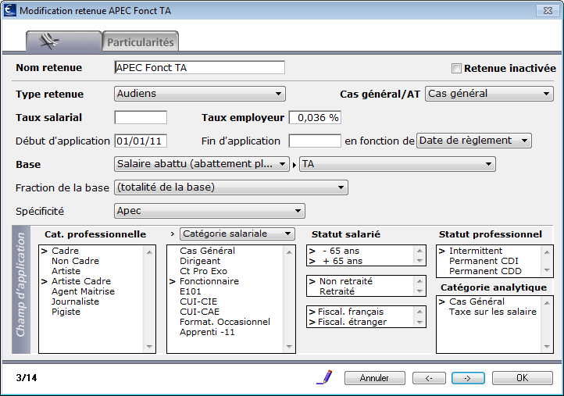Click the age list scrollbar in Statut salarié
This screenshot has width=564, height=396.
click(x=419, y=255)
